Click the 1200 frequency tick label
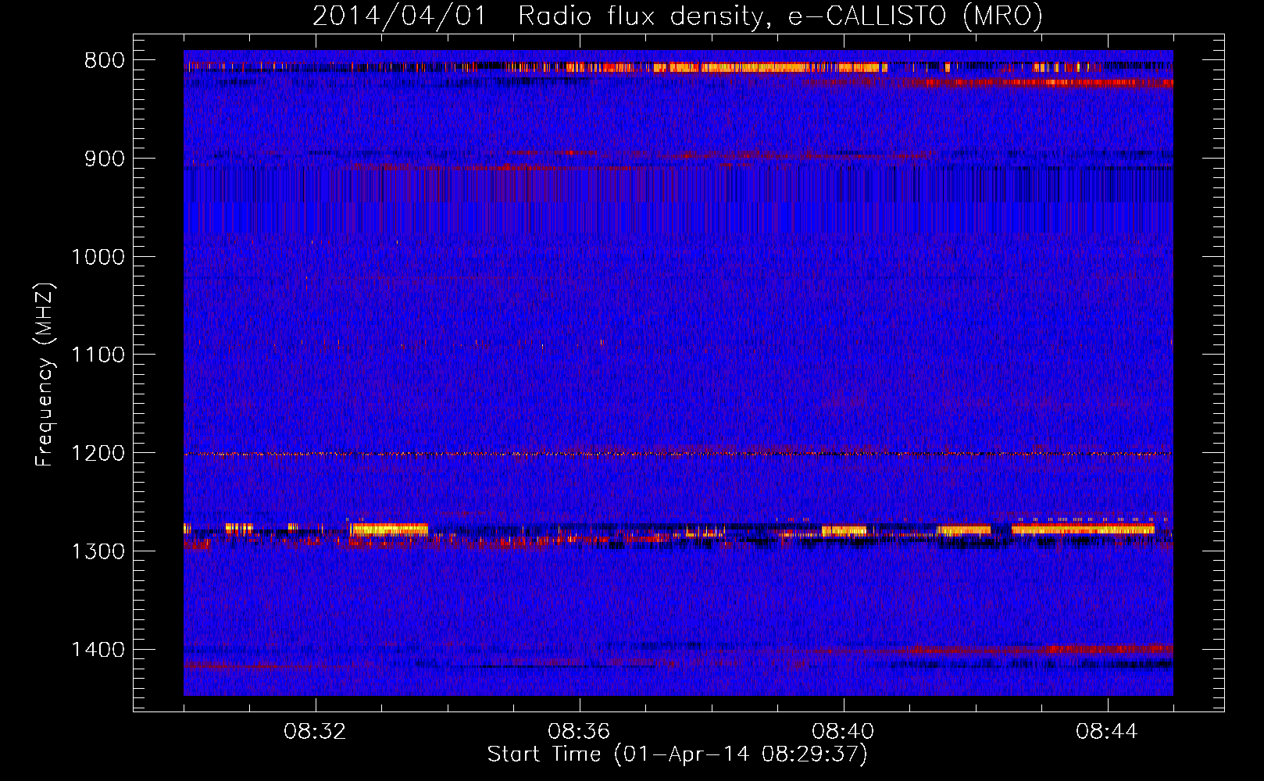1264x781 pixels. tap(98, 454)
